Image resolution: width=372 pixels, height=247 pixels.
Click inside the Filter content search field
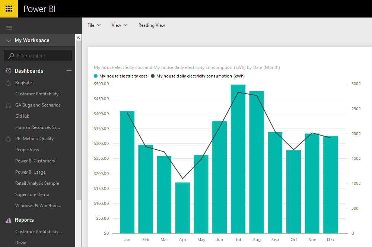[37, 55]
